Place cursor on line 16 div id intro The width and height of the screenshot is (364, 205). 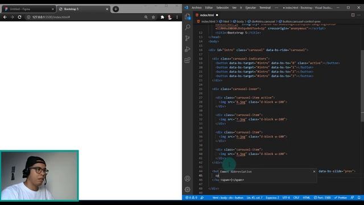click(x=258, y=50)
